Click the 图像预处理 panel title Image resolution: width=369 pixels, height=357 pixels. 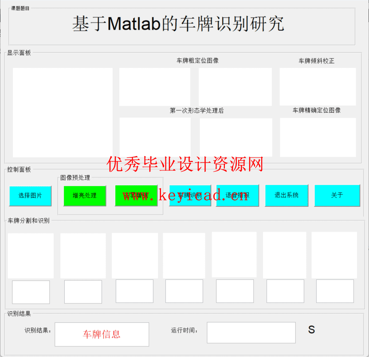pyautogui.click(x=75, y=178)
